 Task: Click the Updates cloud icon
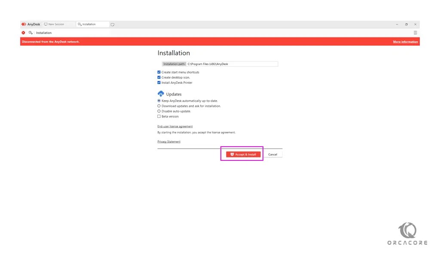[160, 93]
